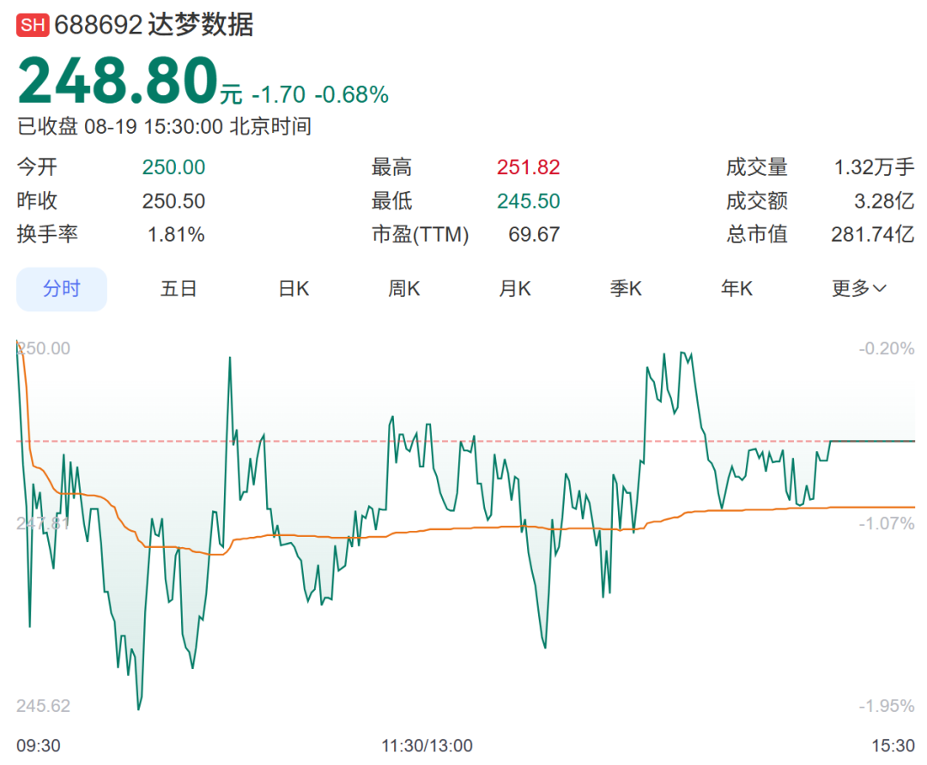The width and height of the screenshot is (927, 765).
Task: View the 年K yearly chart
Action: click(x=736, y=289)
